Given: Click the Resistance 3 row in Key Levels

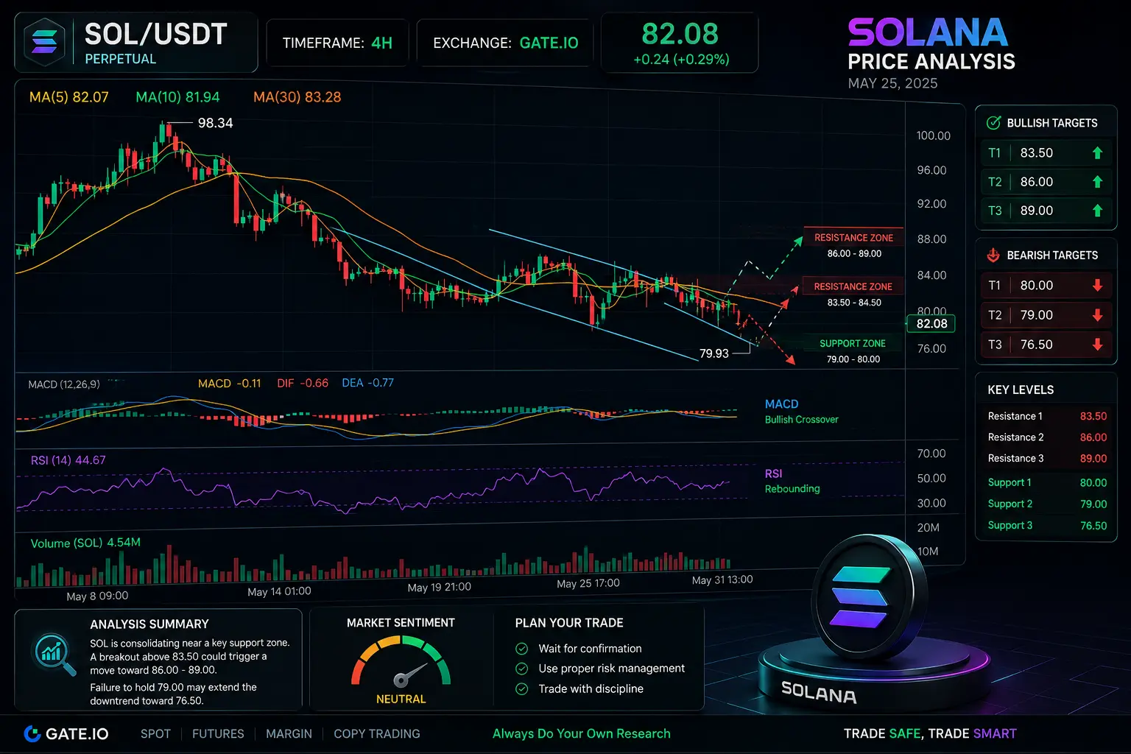Looking at the screenshot, I should [x=1047, y=459].
